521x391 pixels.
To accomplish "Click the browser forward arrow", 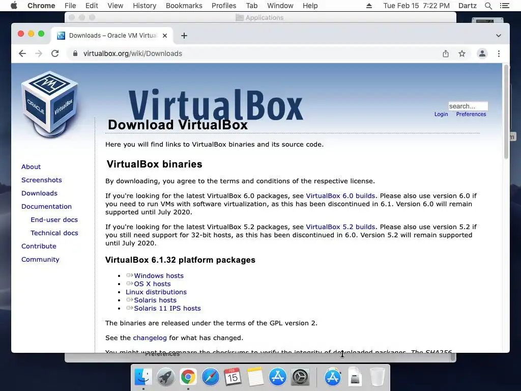I will click(x=39, y=53).
